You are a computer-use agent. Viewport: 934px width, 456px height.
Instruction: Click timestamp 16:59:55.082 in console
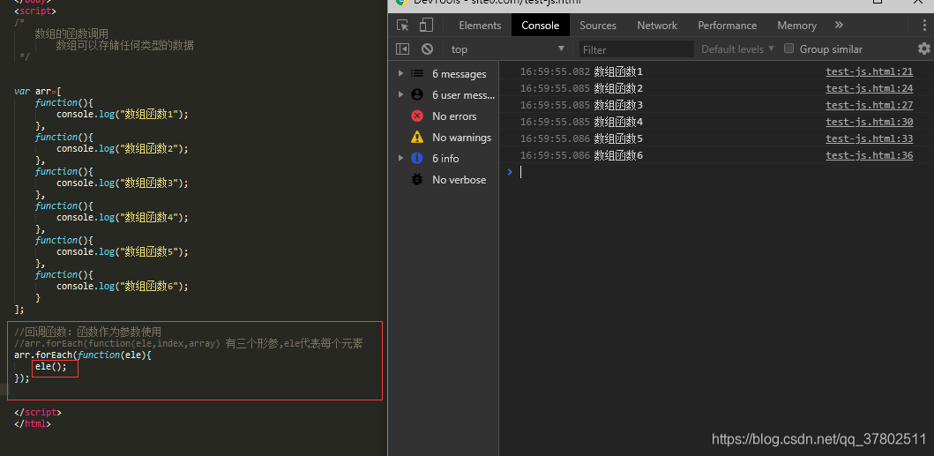coord(555,72)
